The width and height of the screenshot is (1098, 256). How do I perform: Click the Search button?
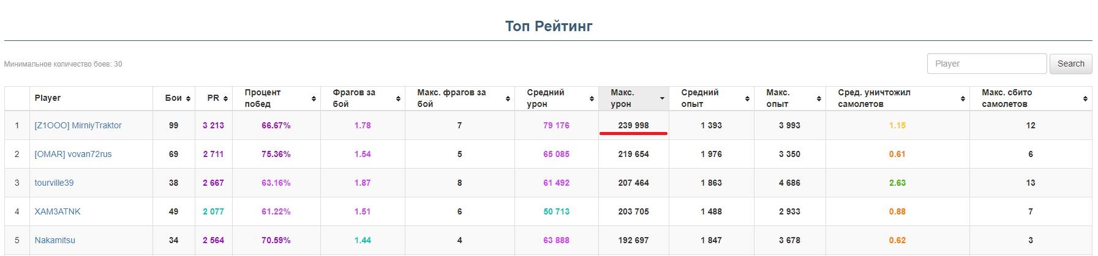coord(1070,64)
